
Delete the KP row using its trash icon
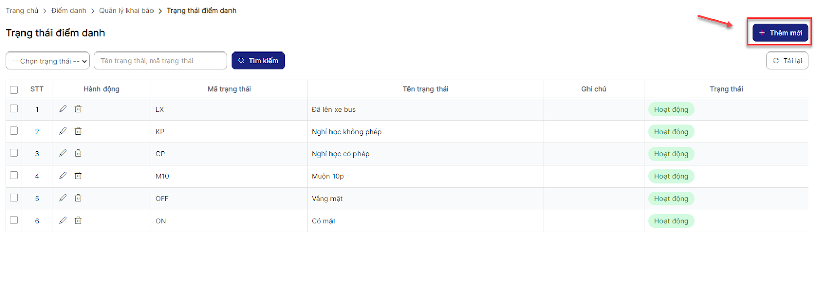point(78,131)
